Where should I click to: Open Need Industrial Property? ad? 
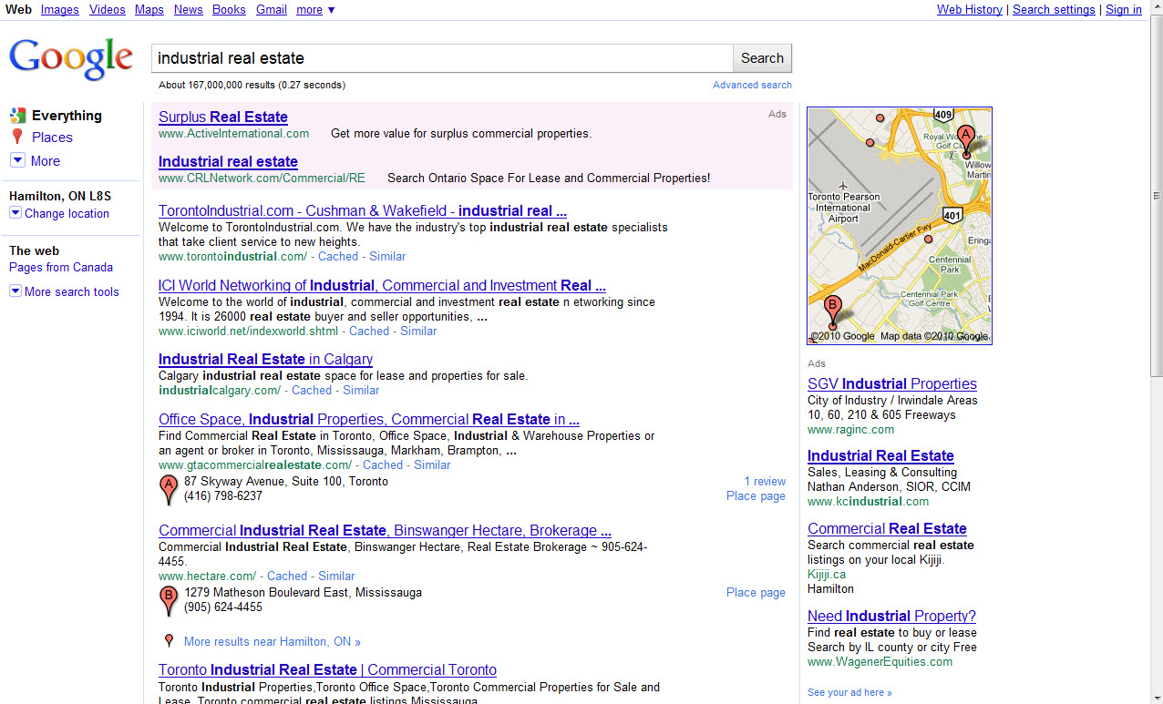coord(891,616)
